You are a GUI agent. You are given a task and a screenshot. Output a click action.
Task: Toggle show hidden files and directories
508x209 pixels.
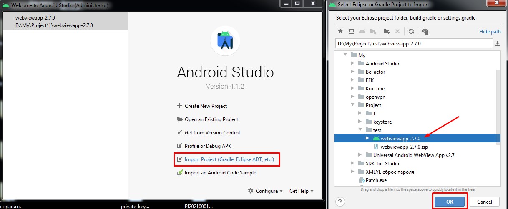[x=425, y=31]
